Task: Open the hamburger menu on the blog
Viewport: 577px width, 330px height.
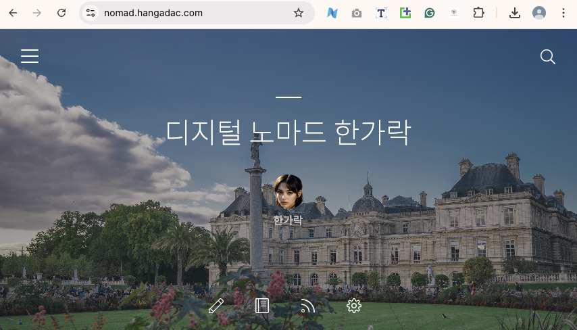Action: 30,56
